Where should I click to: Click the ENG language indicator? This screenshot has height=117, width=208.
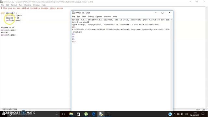pyautogui.click(x=186, y=114)
